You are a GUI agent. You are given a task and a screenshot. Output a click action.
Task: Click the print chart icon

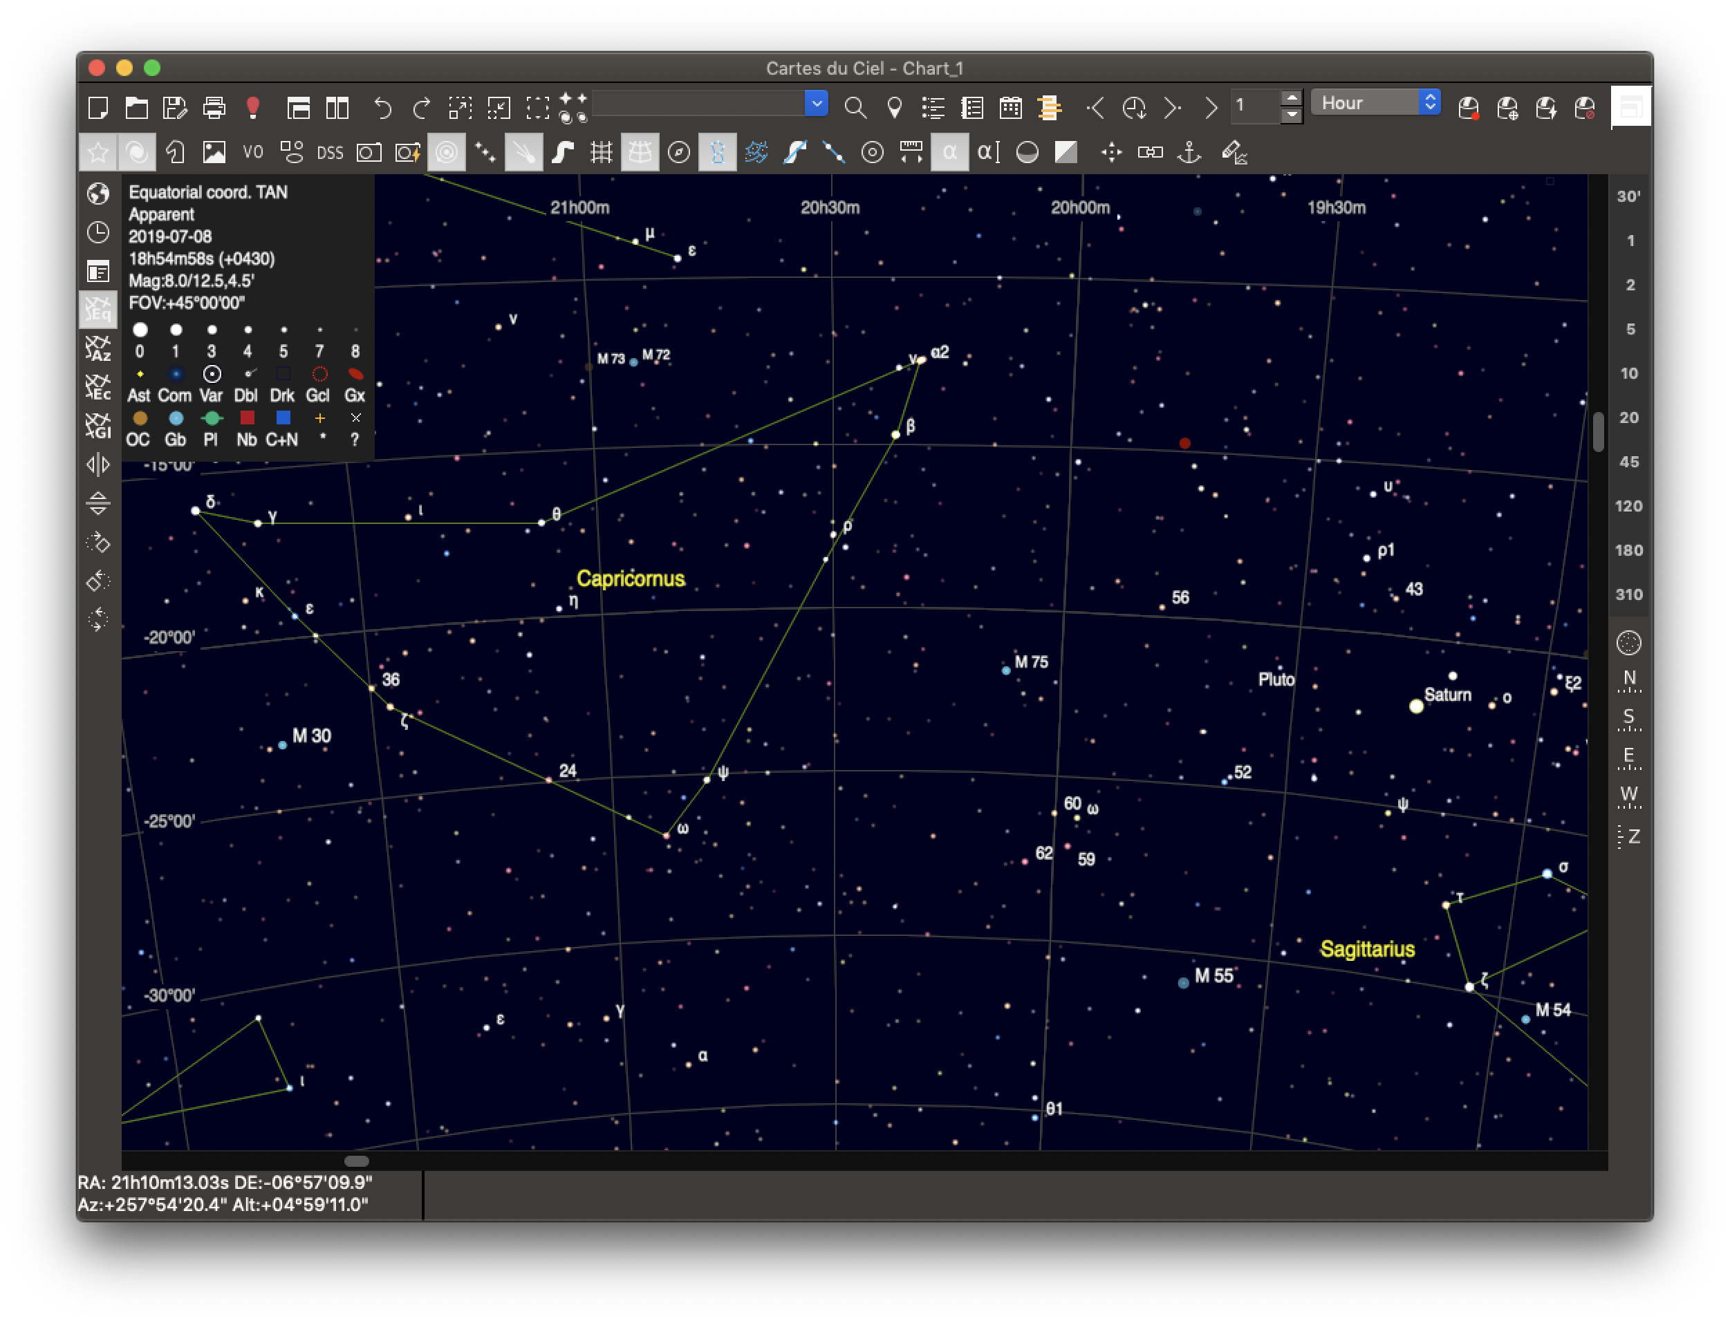214,107
